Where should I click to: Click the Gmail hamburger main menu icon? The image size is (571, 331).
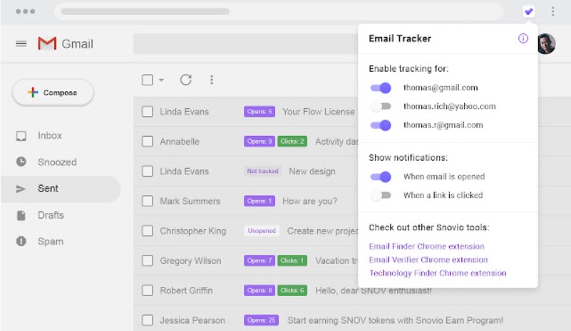pyautogui.click(x=21, y=44)
